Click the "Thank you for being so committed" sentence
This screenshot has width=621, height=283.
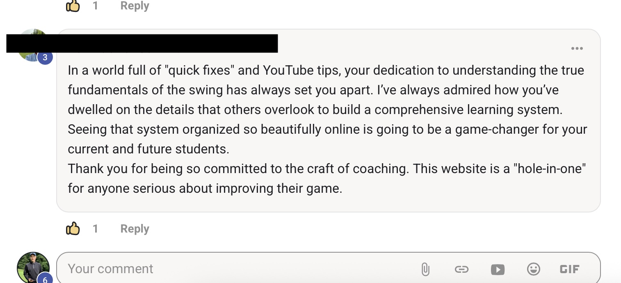[x=238, y=169]
